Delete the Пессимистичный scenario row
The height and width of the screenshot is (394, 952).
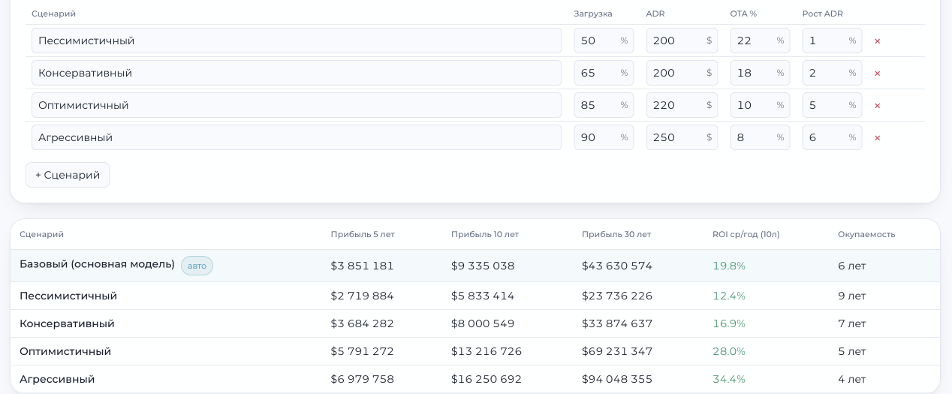pos(877,41)
